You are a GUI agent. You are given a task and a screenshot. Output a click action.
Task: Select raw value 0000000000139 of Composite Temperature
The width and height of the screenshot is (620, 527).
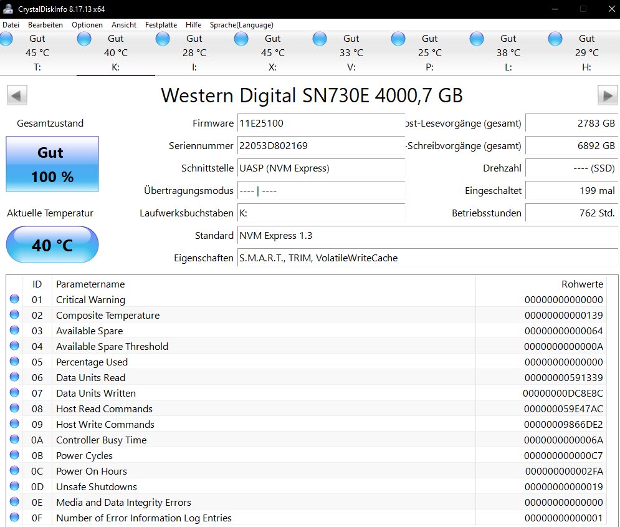click(563, 316)
